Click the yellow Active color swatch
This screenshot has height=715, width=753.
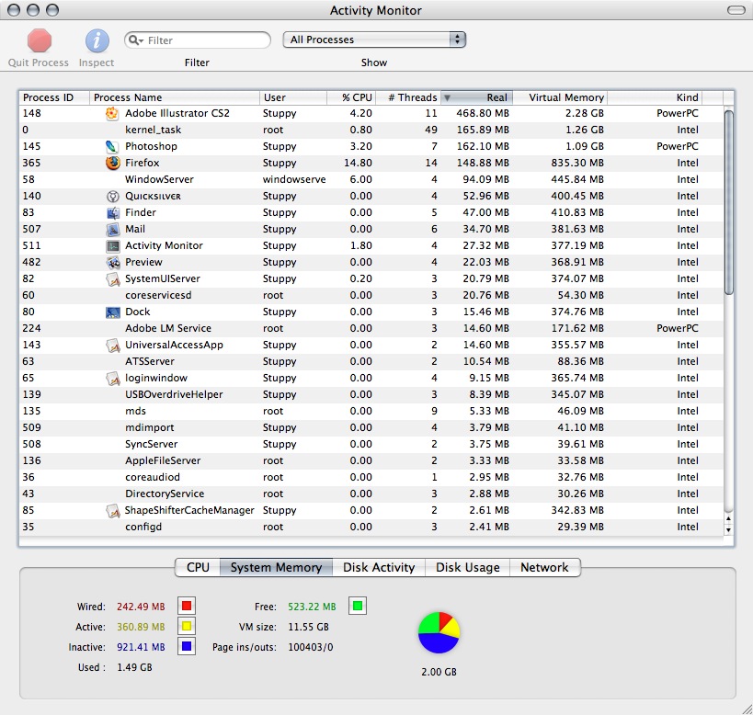pyautogui.click(x=187, y=626)
